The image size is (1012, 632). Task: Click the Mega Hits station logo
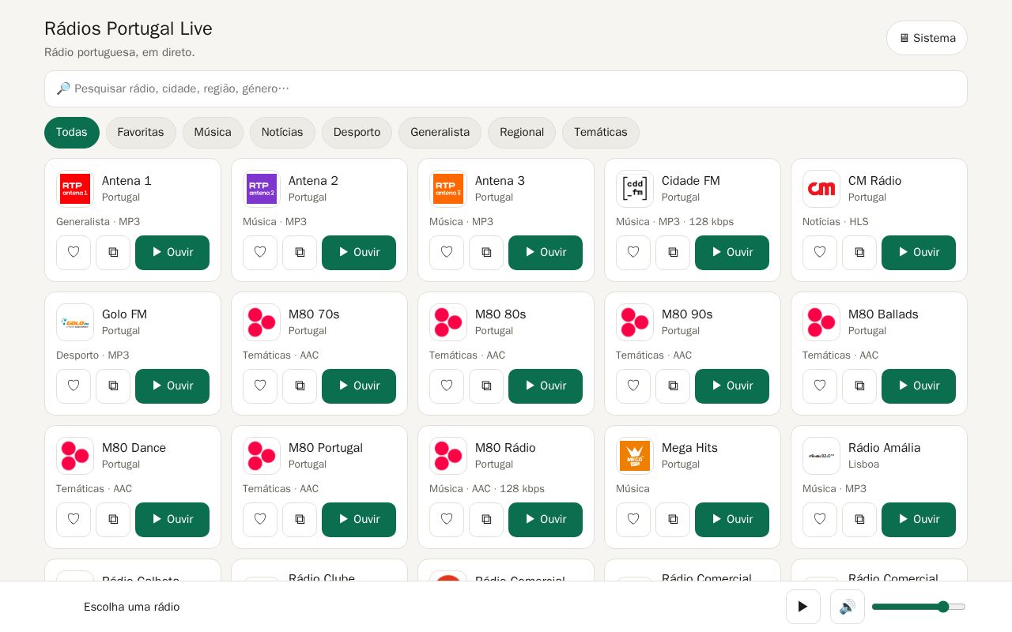click(x=635, y=456)
